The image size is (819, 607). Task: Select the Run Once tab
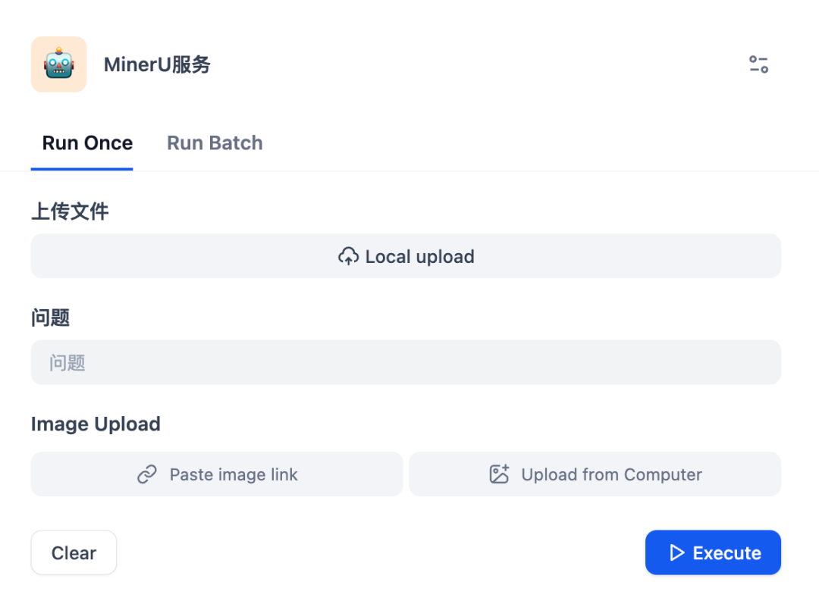pos(86,142)
